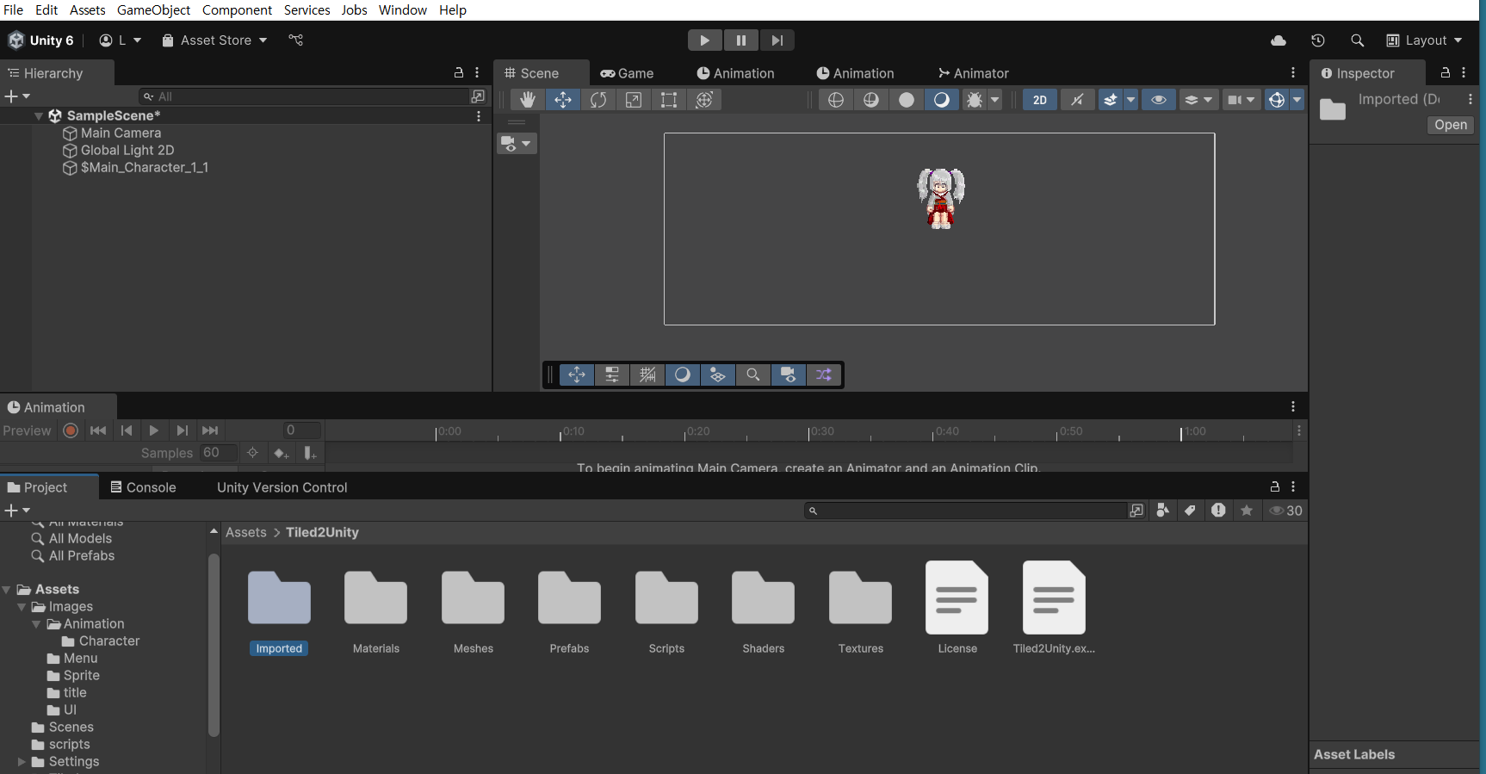Viewport: 1486px width, 774px height.
Task: Select the Rotate tool
Action: tap(597, 100)
